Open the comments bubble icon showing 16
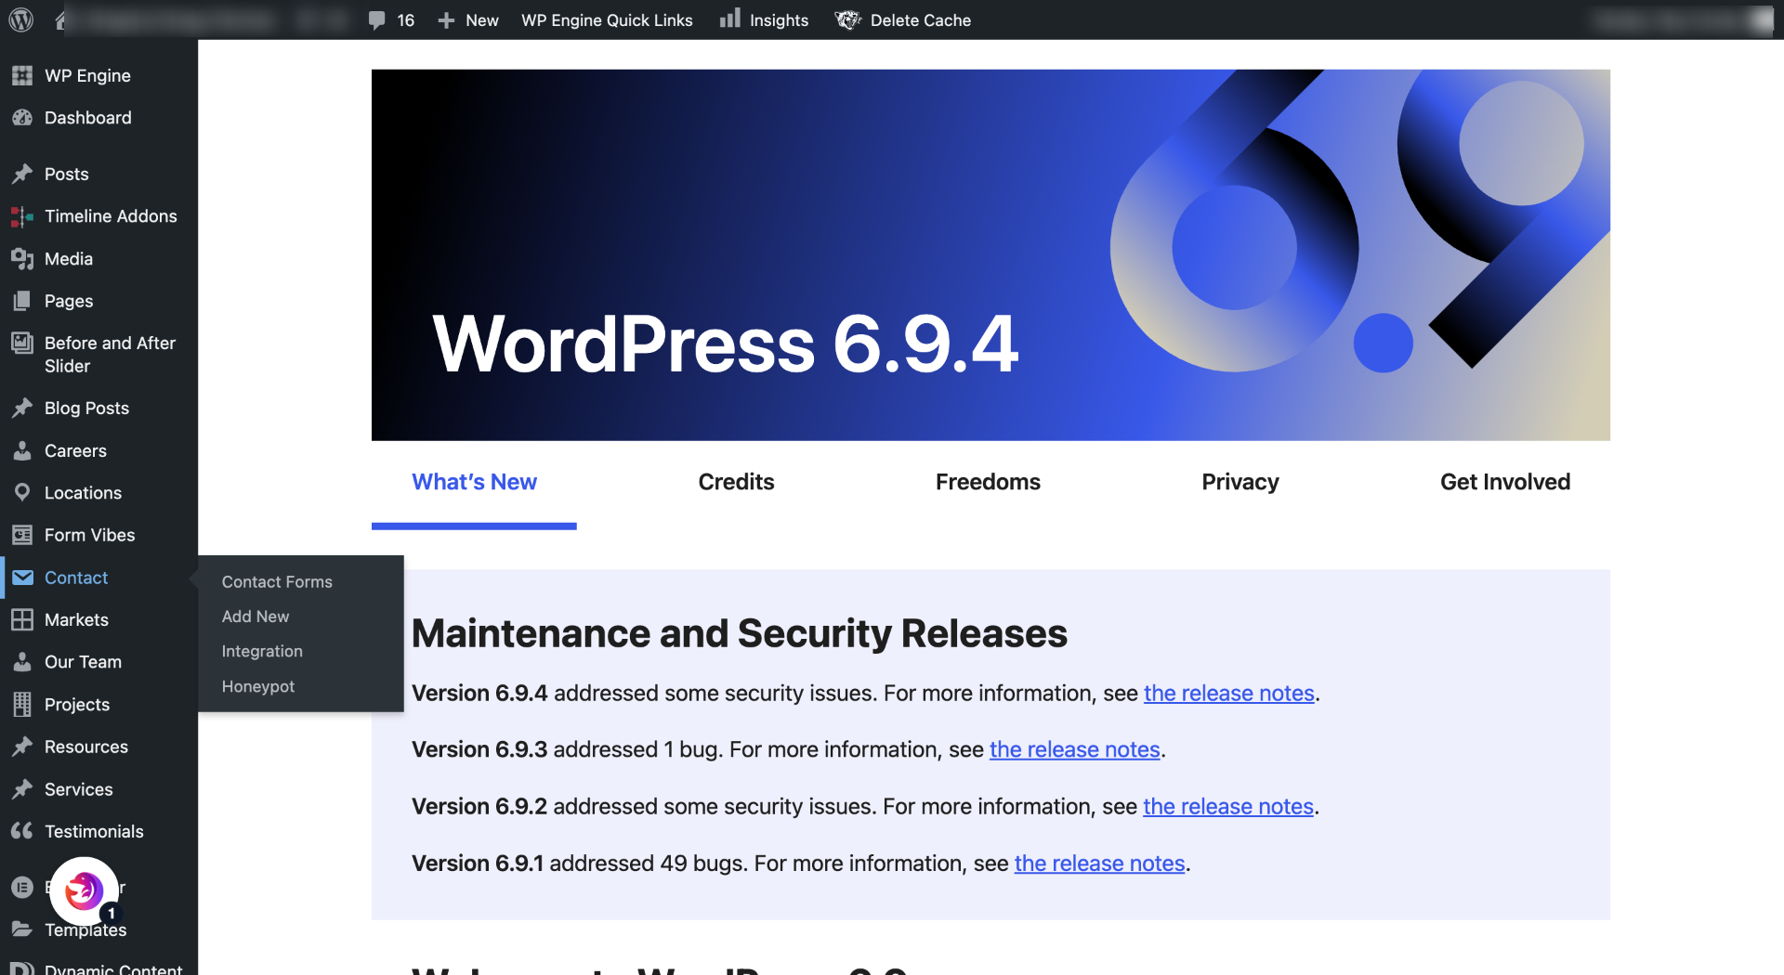The width and height of the screenshot is (1784, 975). (376, 20)
